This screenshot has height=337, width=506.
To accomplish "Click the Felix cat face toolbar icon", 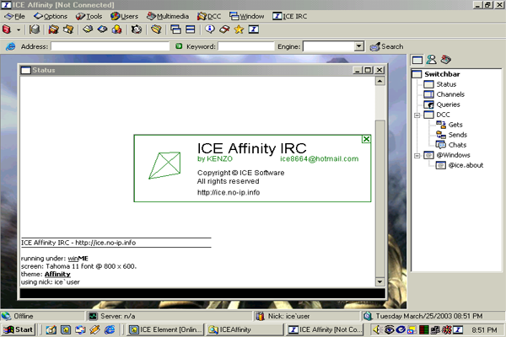I will coord(136,29).
